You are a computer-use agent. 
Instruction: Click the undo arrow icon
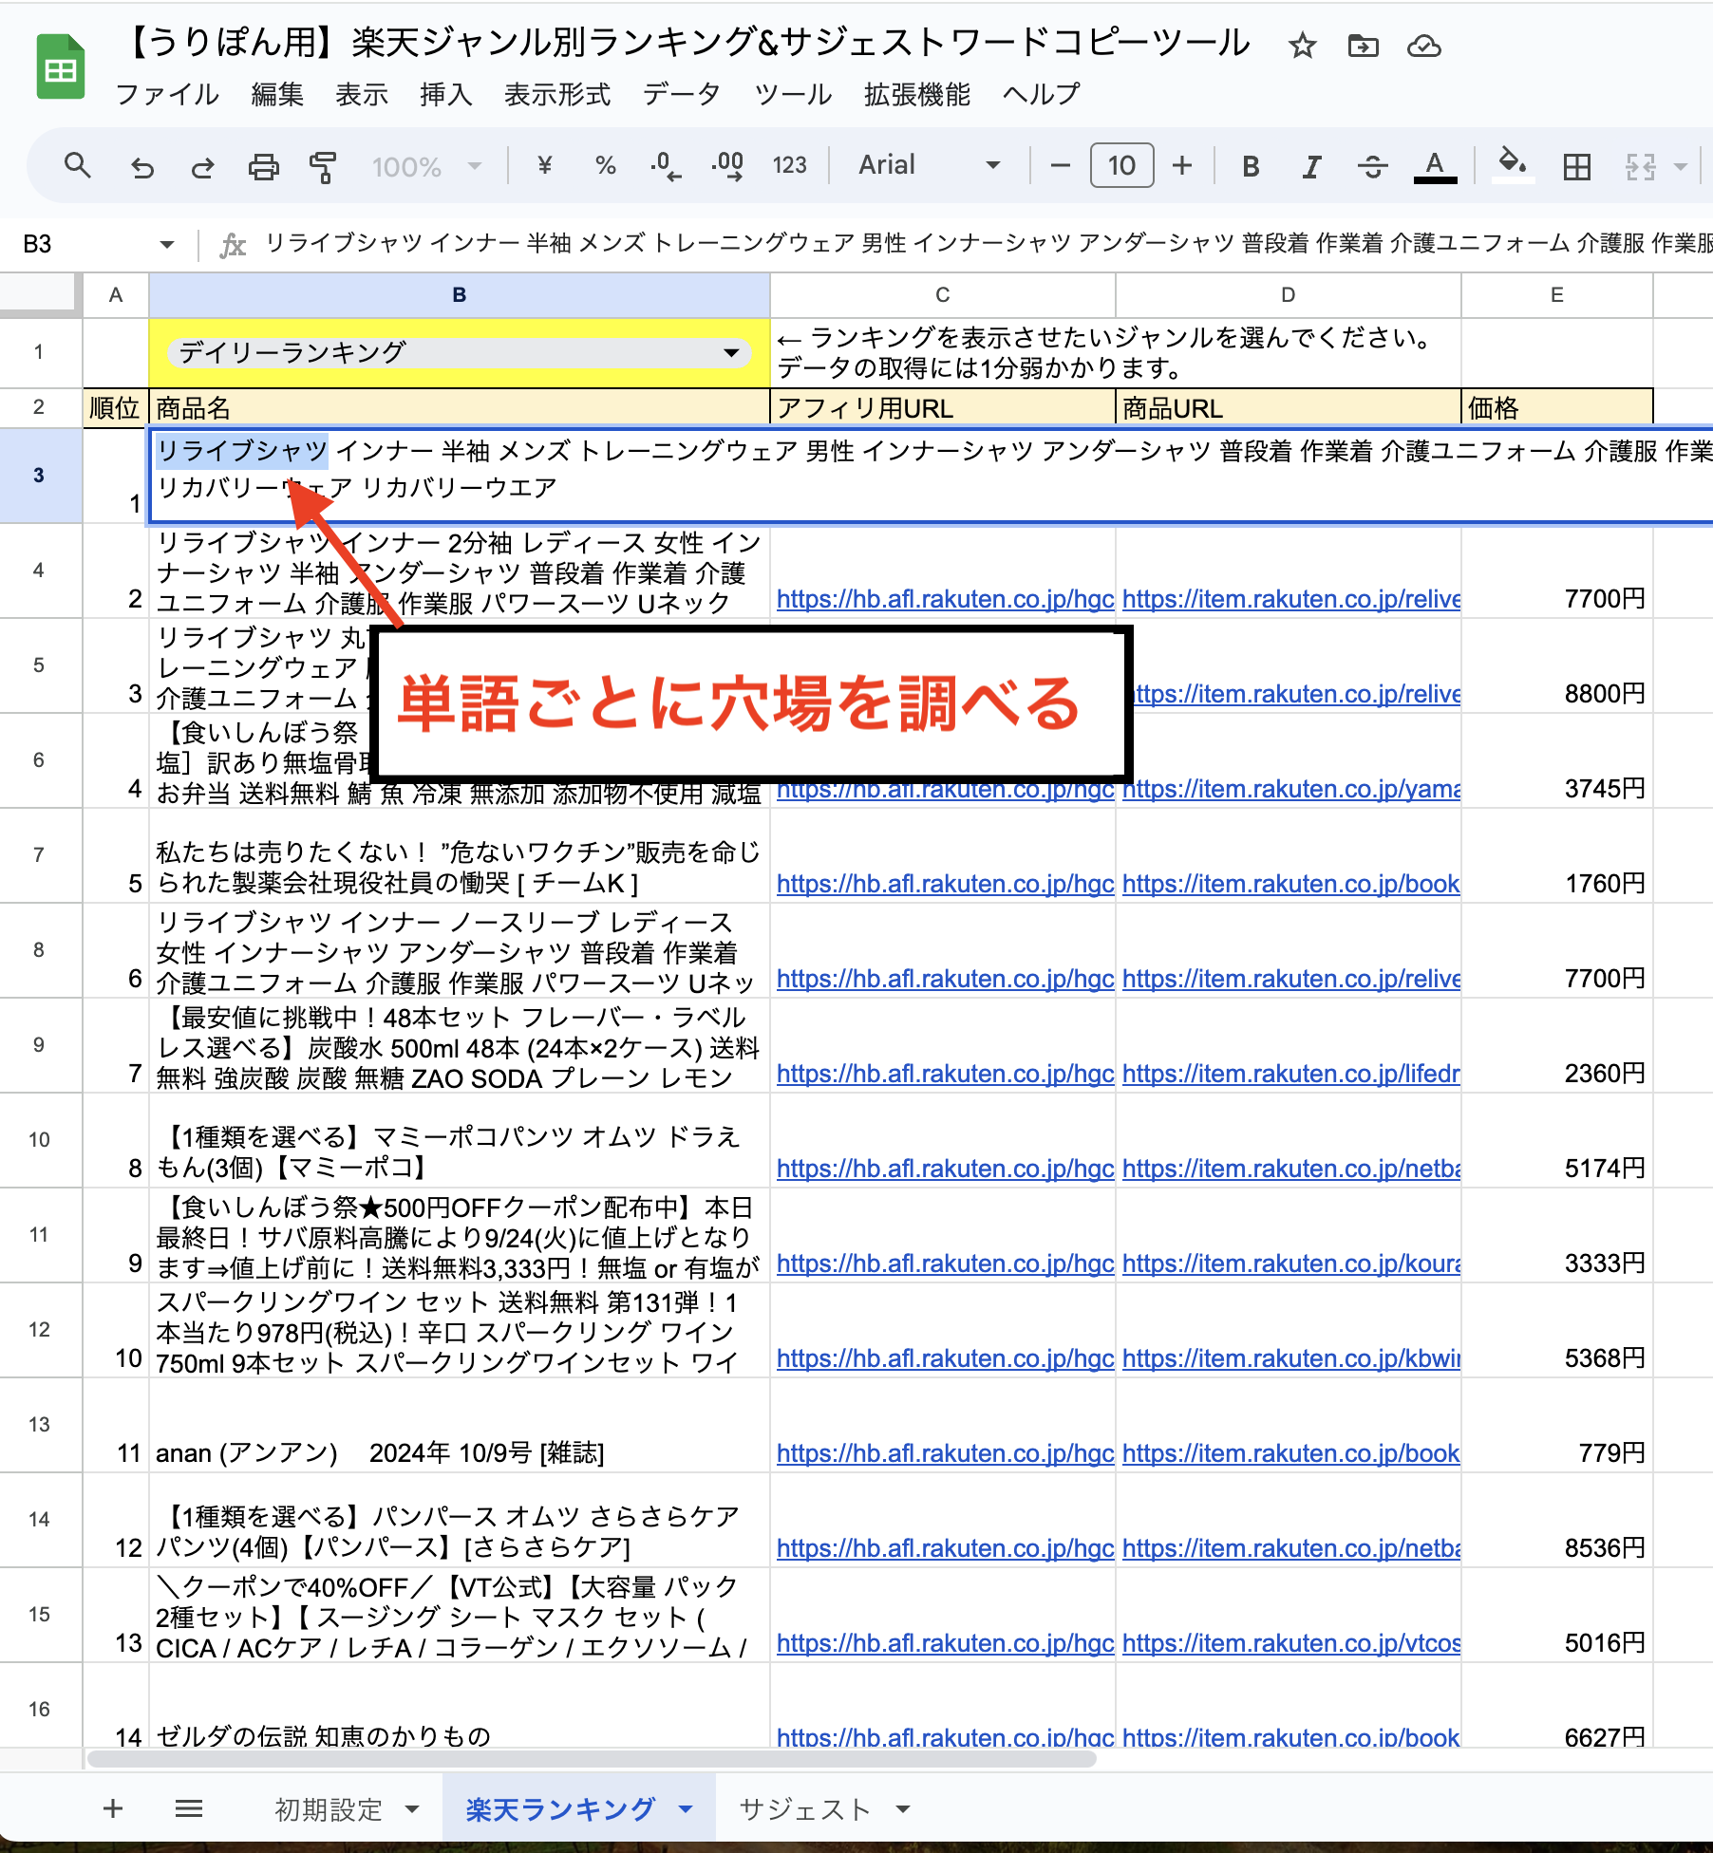pyautogui.click(x=141, y=167)
